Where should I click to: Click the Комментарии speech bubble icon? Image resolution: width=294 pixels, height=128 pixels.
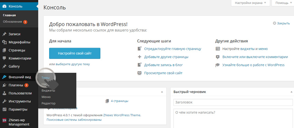click(x=4, y=58)
